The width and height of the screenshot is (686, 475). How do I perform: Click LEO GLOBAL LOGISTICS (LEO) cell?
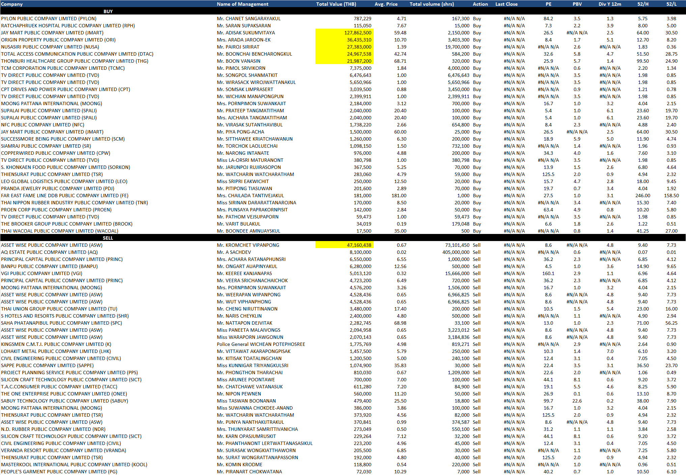pyautogui.click(x=64, y=181)
